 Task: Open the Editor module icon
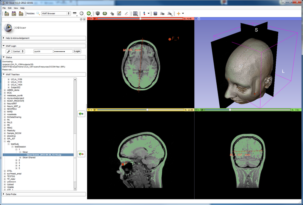[119, 14]
